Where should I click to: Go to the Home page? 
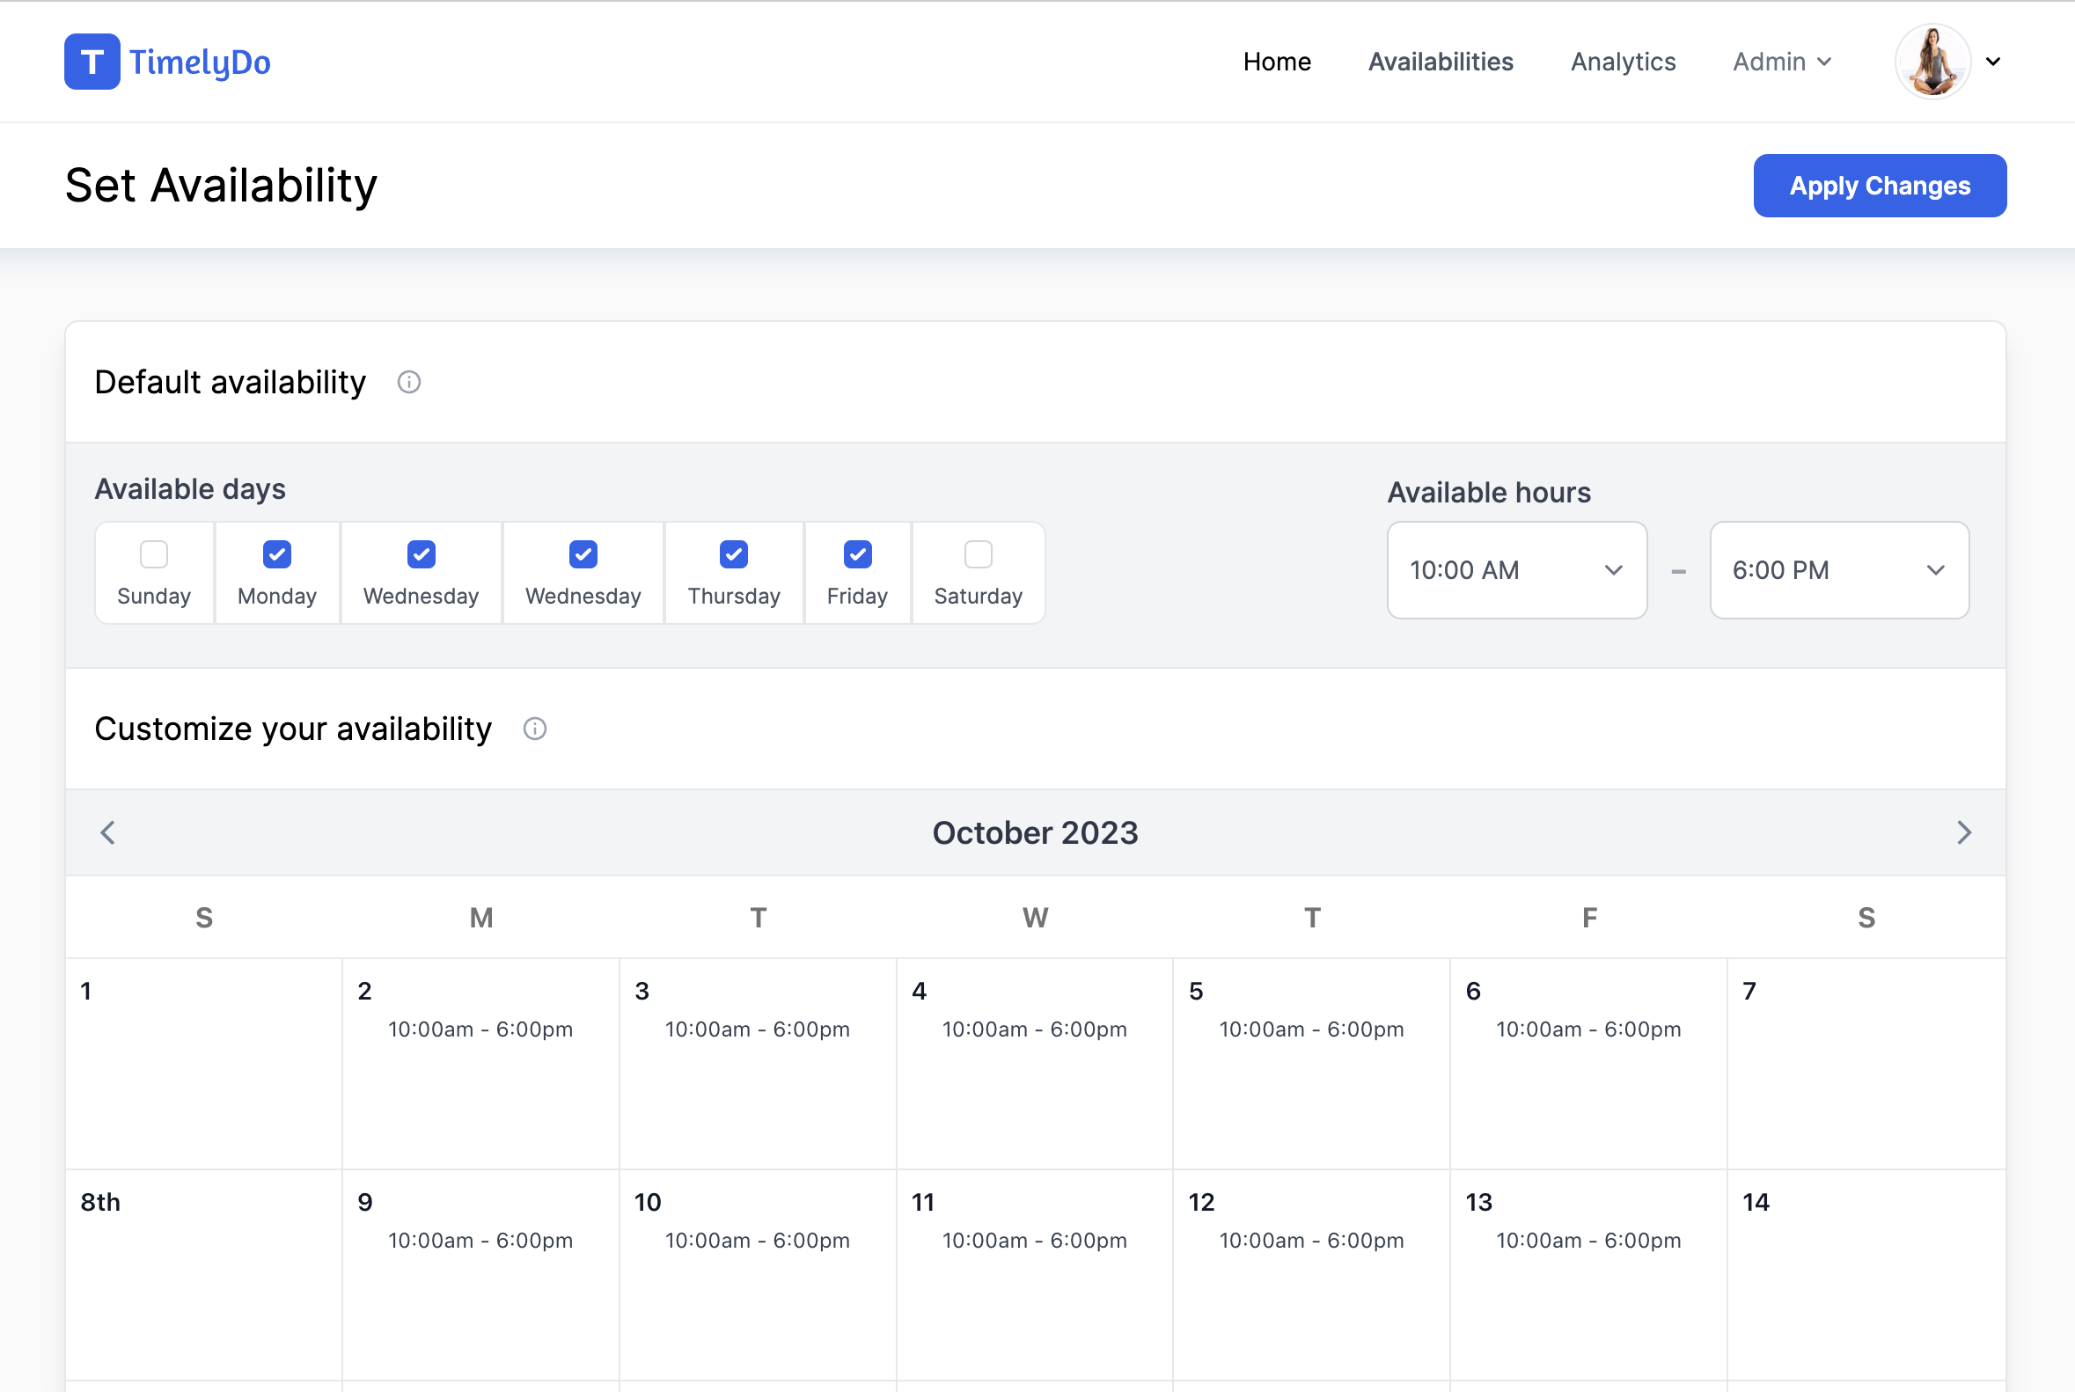pyautogui.click(x=1277, y=62)
